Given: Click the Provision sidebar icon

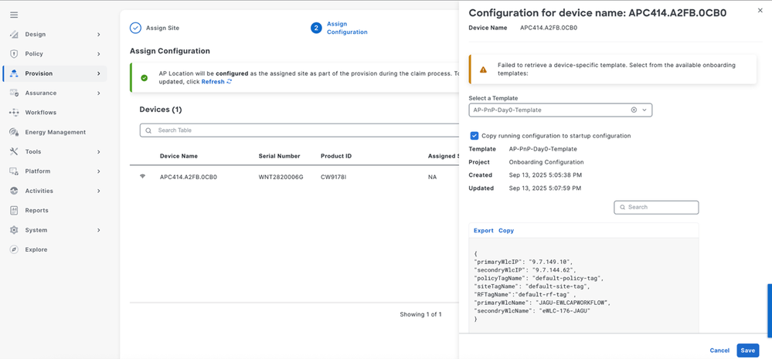Looking at the screenshot, I should 14,74.
